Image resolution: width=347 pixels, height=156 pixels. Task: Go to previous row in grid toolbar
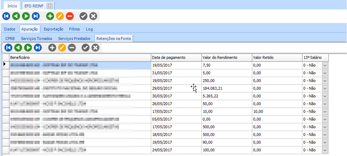coord(18,48)
